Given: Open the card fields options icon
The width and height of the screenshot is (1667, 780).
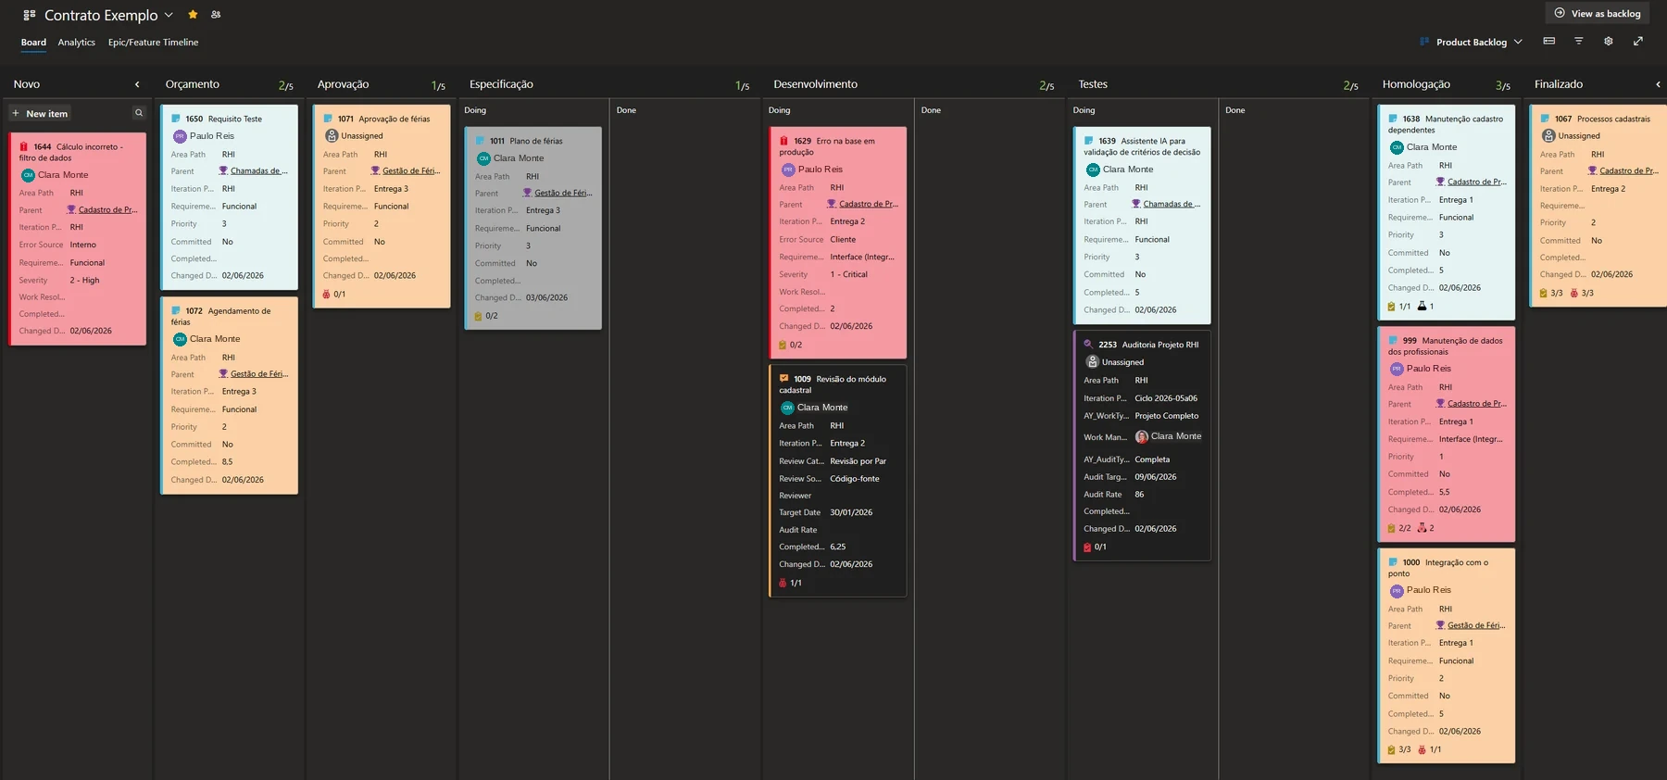Looking at the screenshot, I should (x=1549, y=42).
